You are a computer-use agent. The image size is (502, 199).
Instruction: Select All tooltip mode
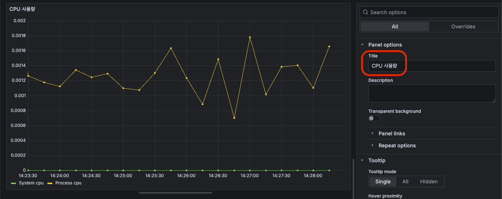coord(405,182)
